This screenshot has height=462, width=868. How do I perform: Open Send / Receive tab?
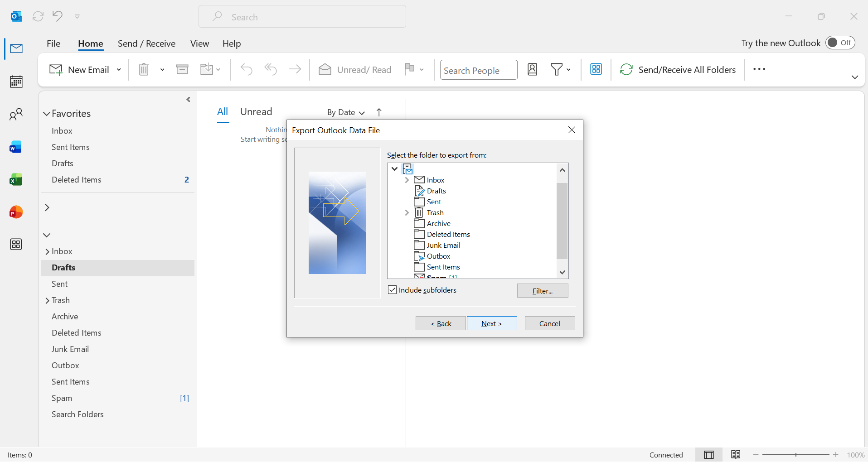(146, 43)
